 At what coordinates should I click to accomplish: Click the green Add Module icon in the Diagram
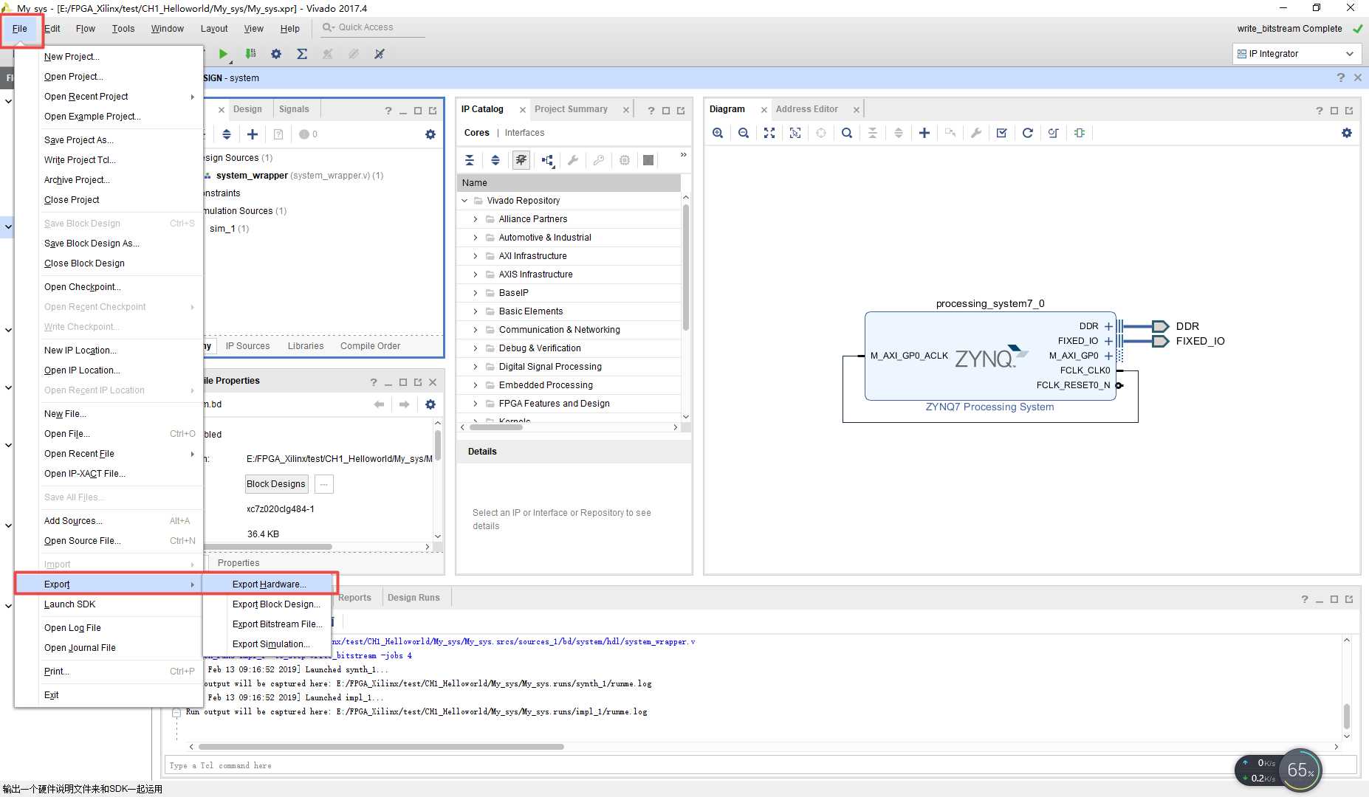tap(1080, 133)
